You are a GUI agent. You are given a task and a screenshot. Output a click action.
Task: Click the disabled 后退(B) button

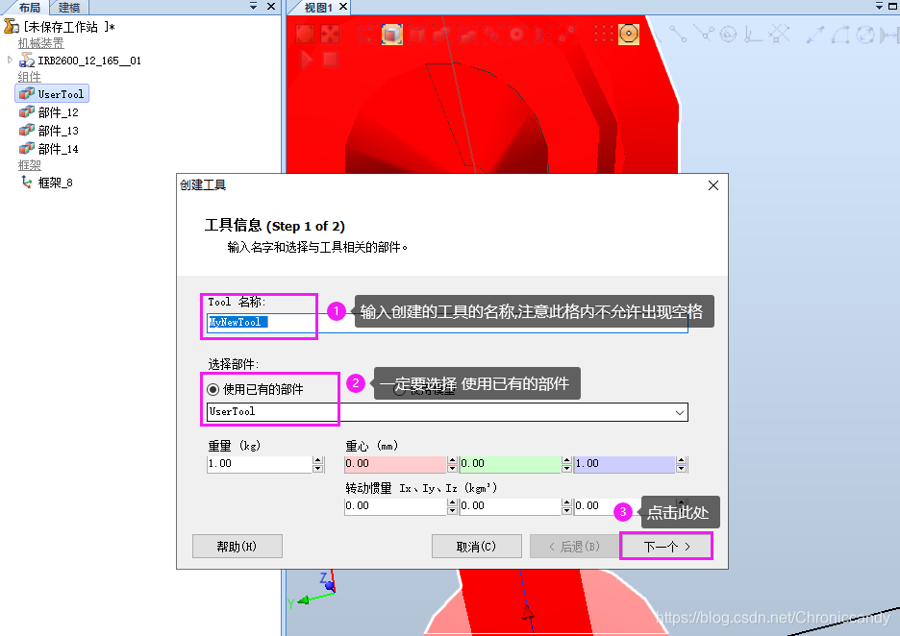click(574, 547)
